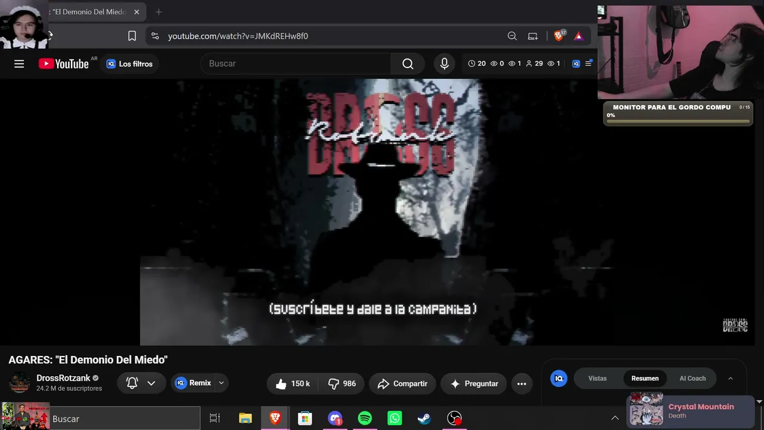Switch to the Resumen tab

point(645,378)
